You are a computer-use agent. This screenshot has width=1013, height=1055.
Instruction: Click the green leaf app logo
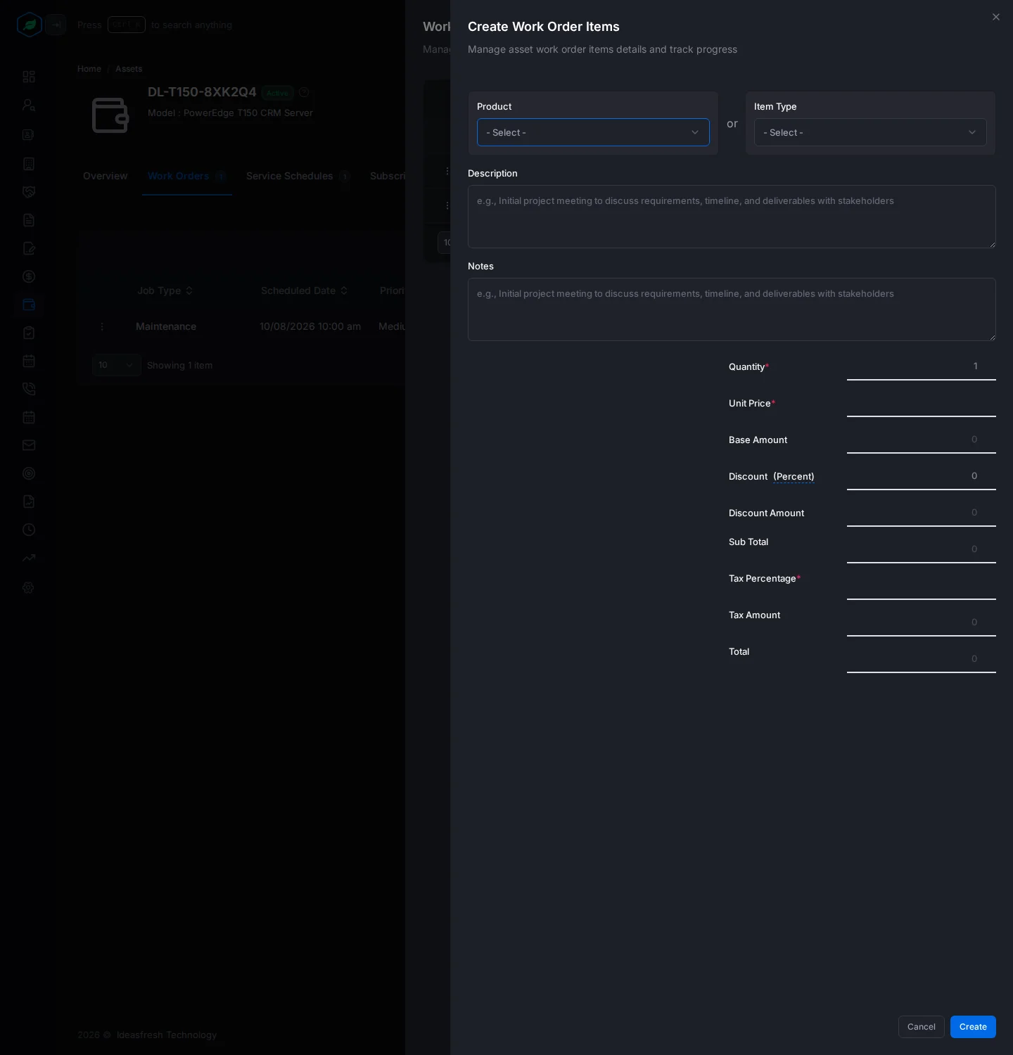coord(30,25)
